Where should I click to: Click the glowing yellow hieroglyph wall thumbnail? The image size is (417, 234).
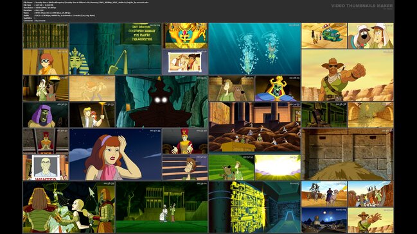254,207
